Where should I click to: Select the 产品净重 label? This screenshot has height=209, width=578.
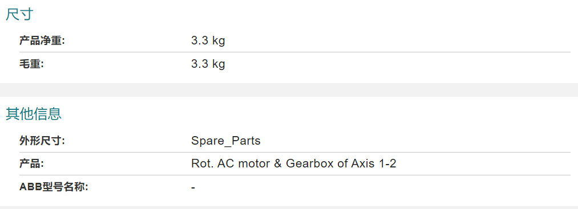point(42,40)
